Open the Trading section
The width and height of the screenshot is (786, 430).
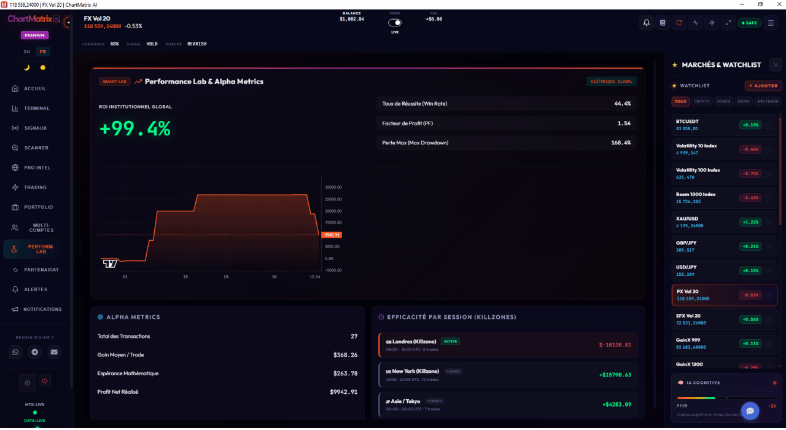coord(35,187)
